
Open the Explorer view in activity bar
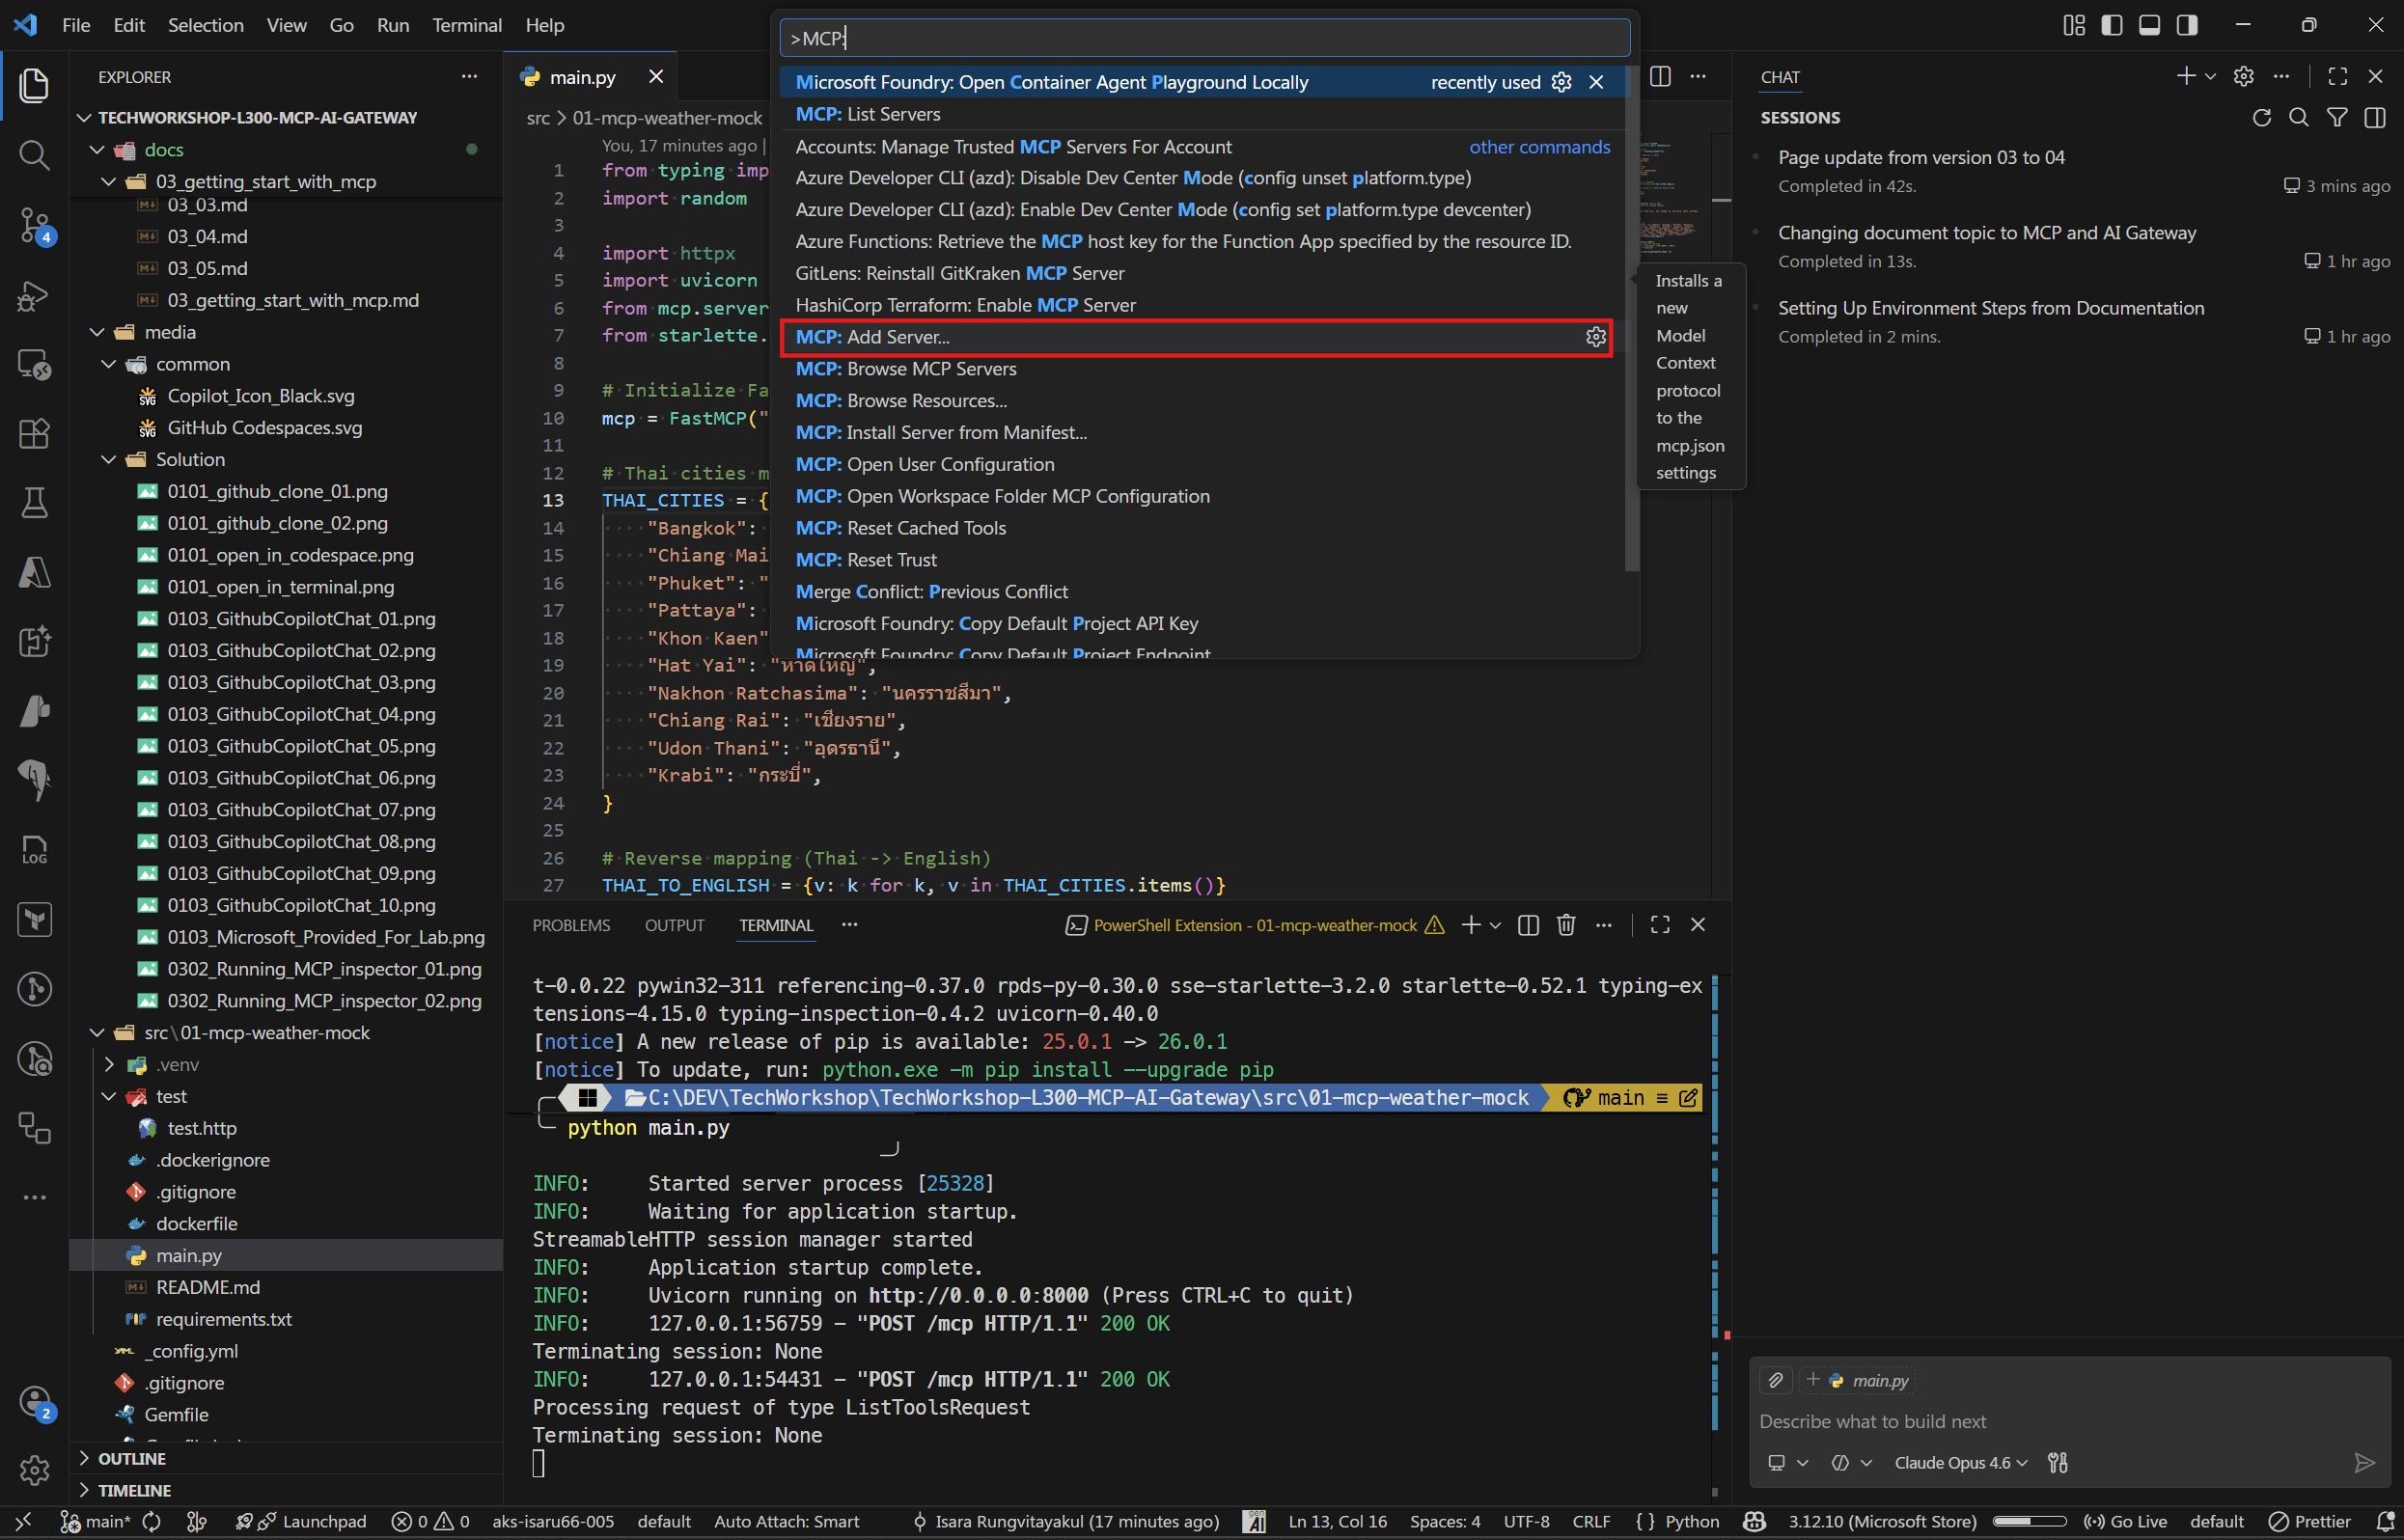point(34,85)
